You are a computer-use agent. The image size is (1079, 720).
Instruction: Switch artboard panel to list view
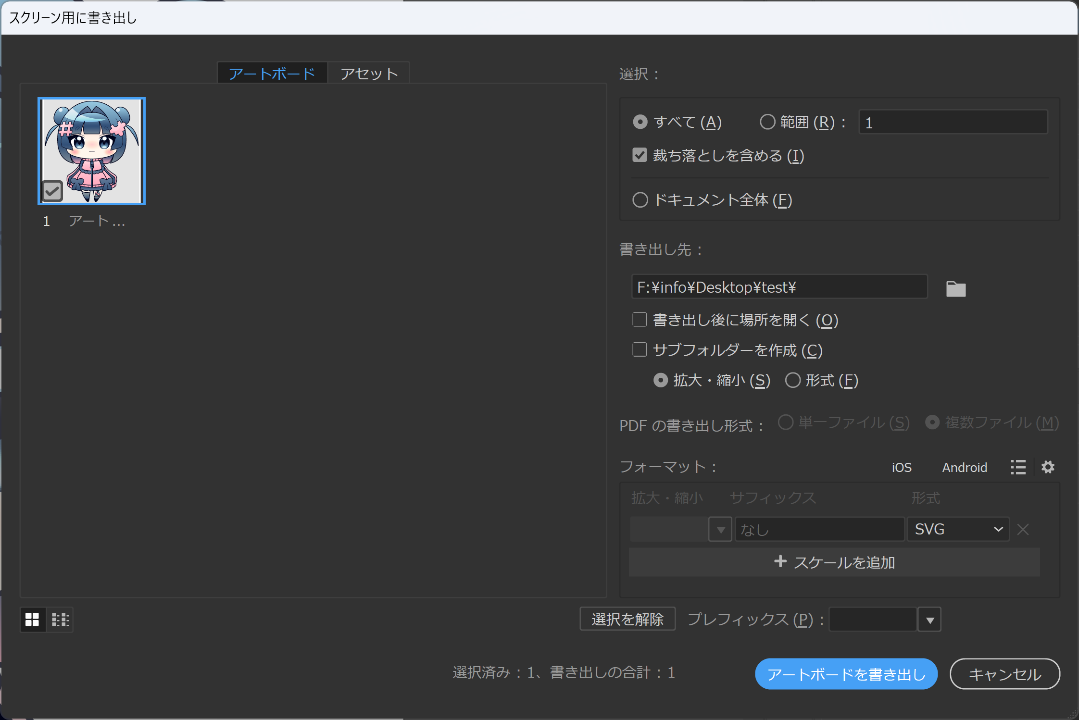60,620
